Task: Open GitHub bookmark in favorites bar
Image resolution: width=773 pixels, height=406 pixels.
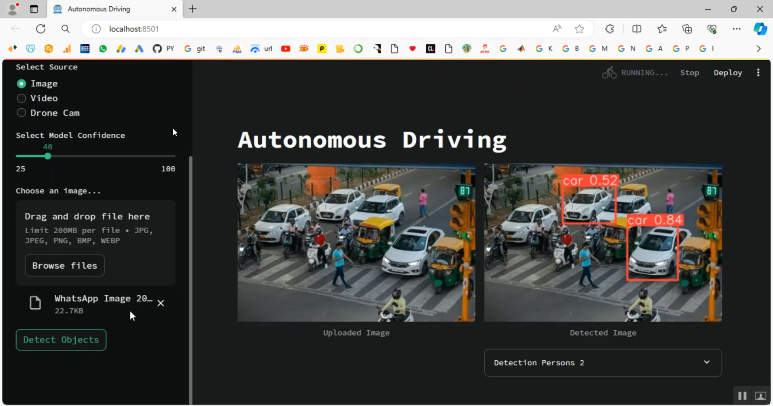Action: tap(157, 49)
